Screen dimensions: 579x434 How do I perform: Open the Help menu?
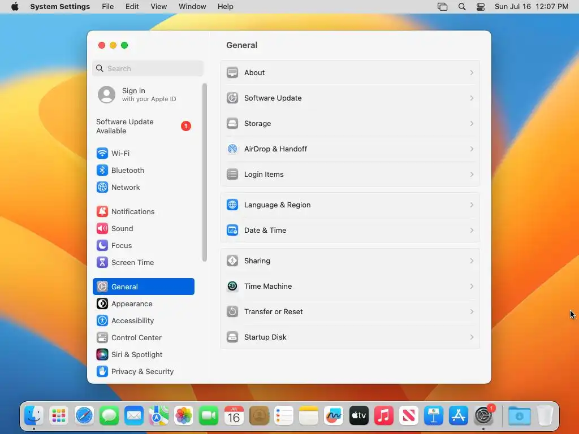(x=225, y=7)
